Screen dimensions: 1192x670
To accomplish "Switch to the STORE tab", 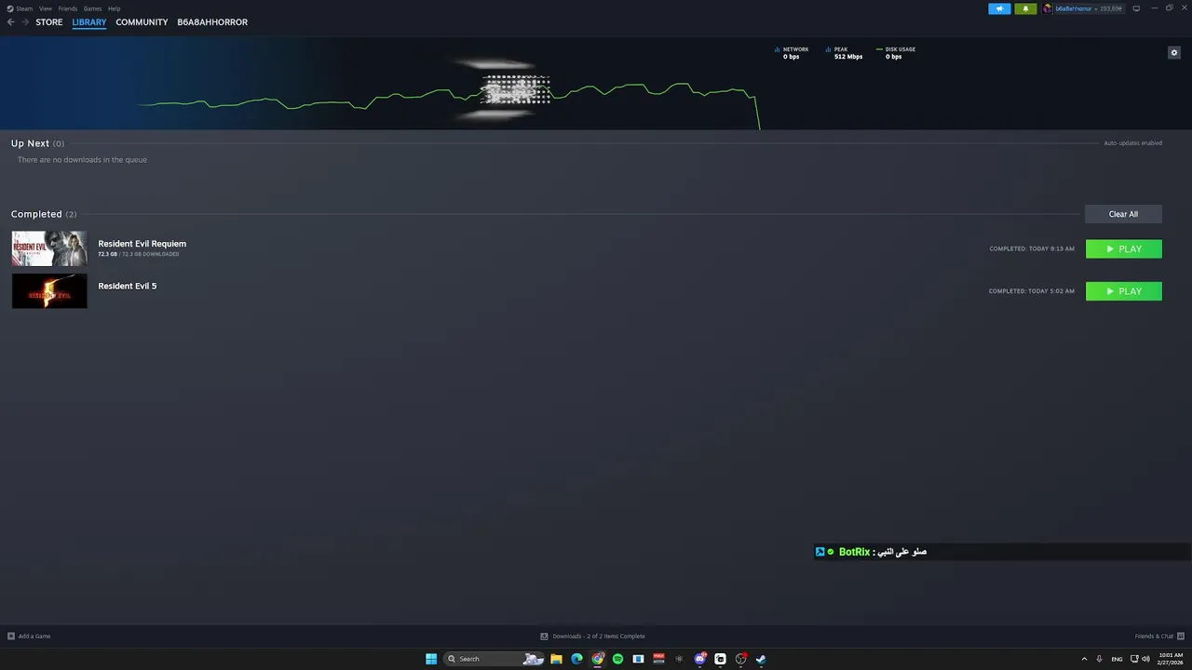I will pos(49,22).
